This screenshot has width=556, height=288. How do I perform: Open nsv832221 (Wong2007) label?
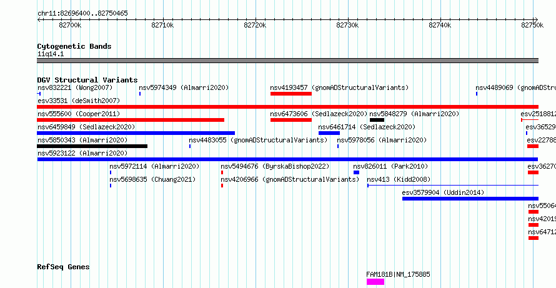[x=75, y=87]
